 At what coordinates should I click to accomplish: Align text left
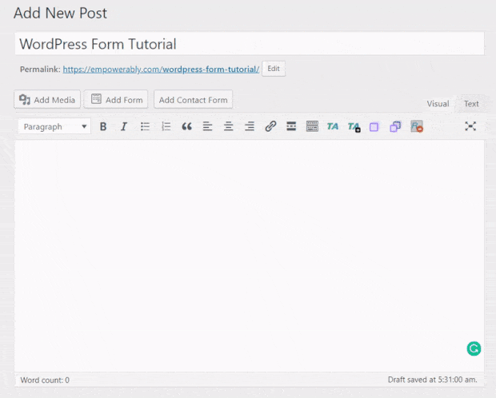207,127
